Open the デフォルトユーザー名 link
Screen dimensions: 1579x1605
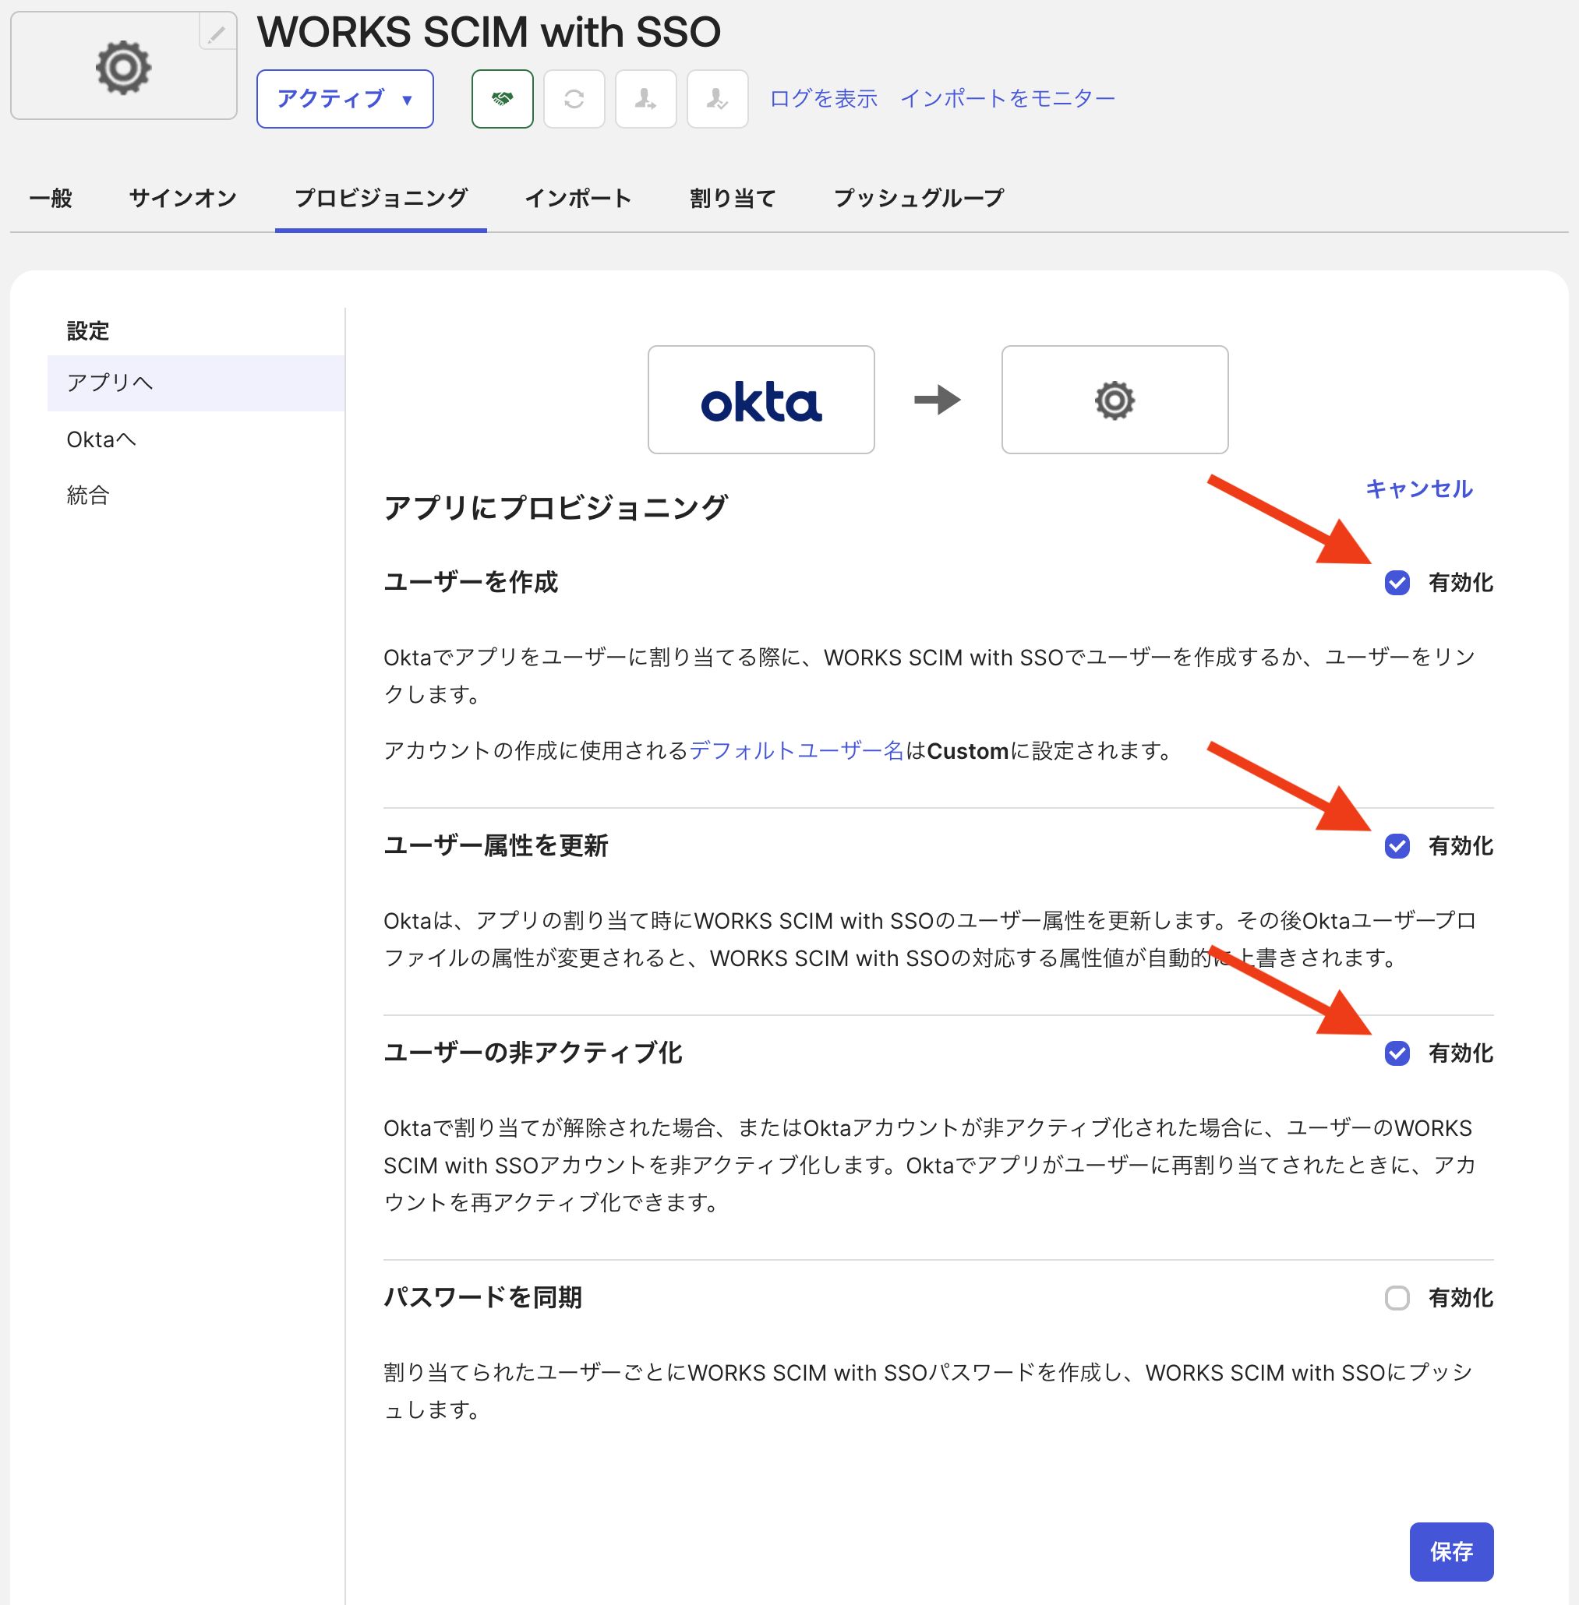[x=797, y=751]
